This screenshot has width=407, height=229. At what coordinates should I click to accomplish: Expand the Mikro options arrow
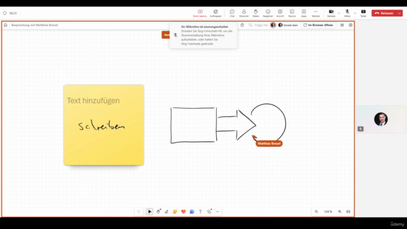355,13
